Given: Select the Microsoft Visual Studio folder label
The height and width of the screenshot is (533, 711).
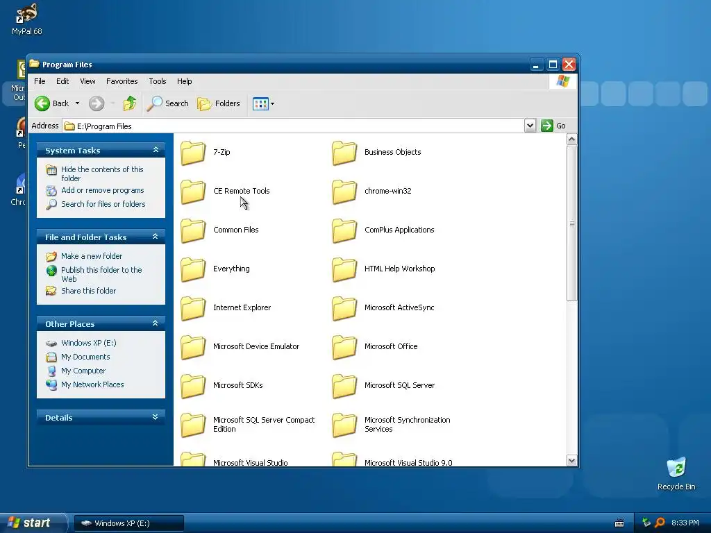Looking at the screenshot, I should pos(250,463).
